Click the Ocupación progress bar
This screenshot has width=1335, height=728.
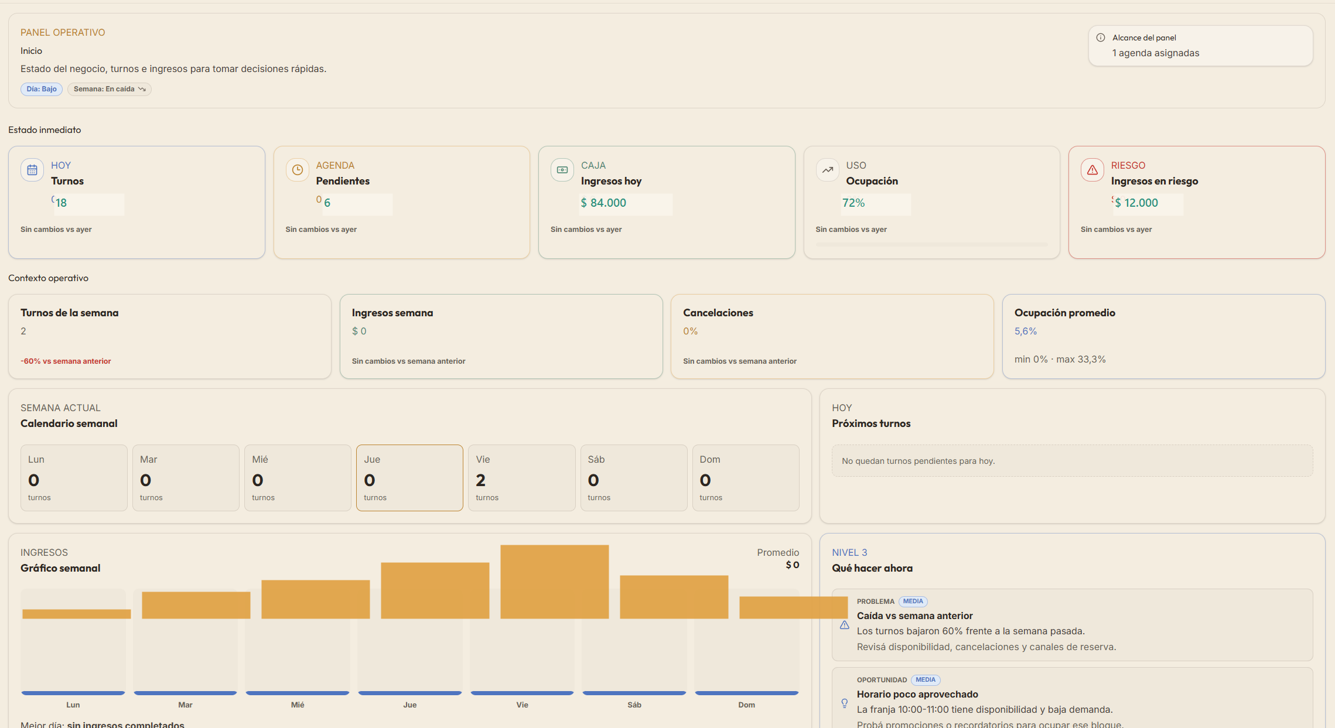(931, 244)
